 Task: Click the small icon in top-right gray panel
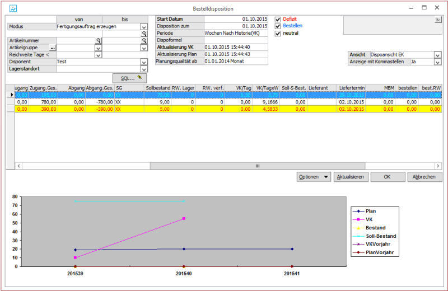(438, 20)
